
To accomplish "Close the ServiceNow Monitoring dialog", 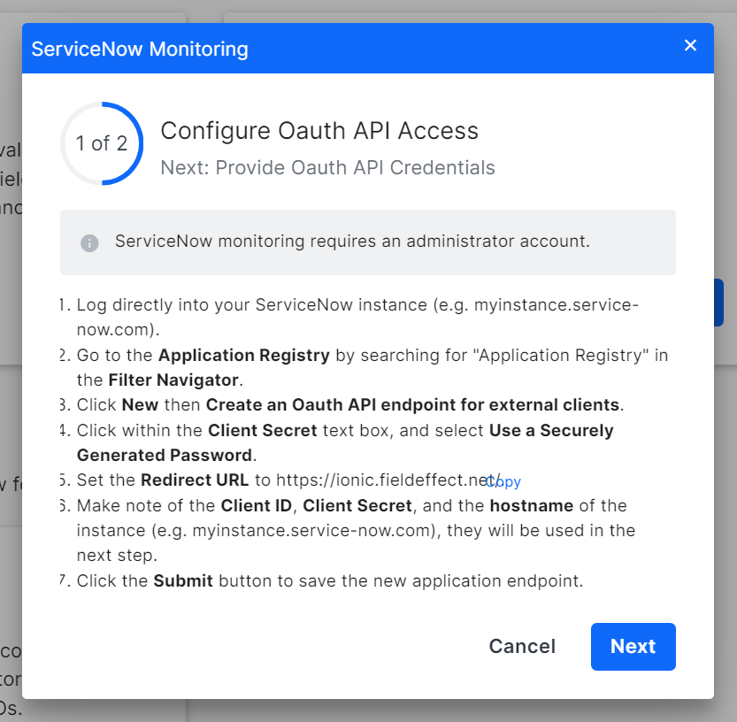I will (690, 46).
